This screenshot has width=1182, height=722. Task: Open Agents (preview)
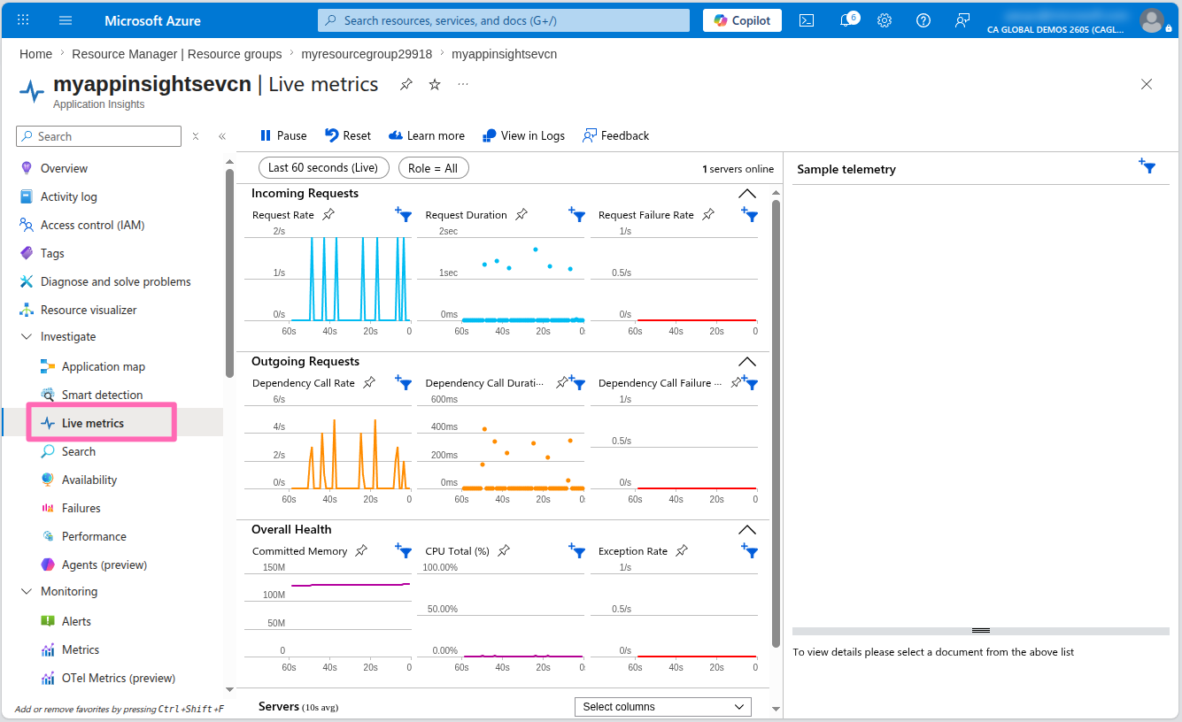click(x=104, y=565)
